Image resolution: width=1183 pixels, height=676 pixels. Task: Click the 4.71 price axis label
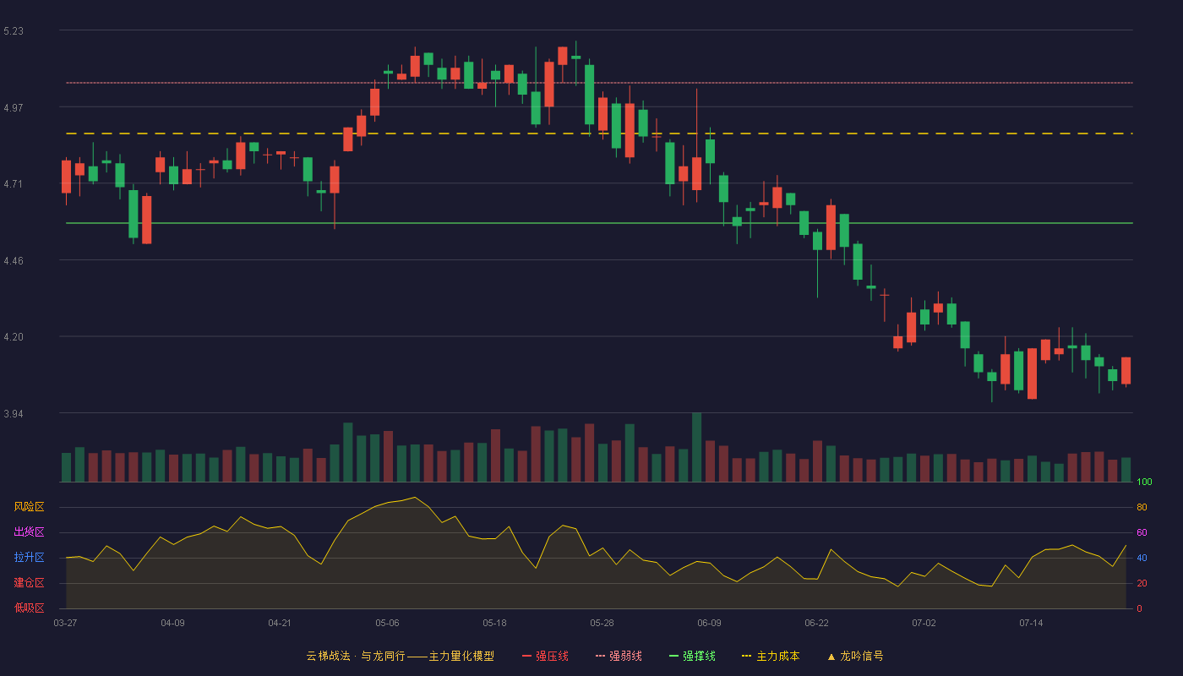pyautogui.click(x=14, y=184)
